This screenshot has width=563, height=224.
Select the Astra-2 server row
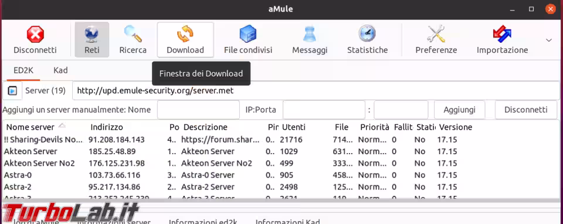(x=280, y=187)
